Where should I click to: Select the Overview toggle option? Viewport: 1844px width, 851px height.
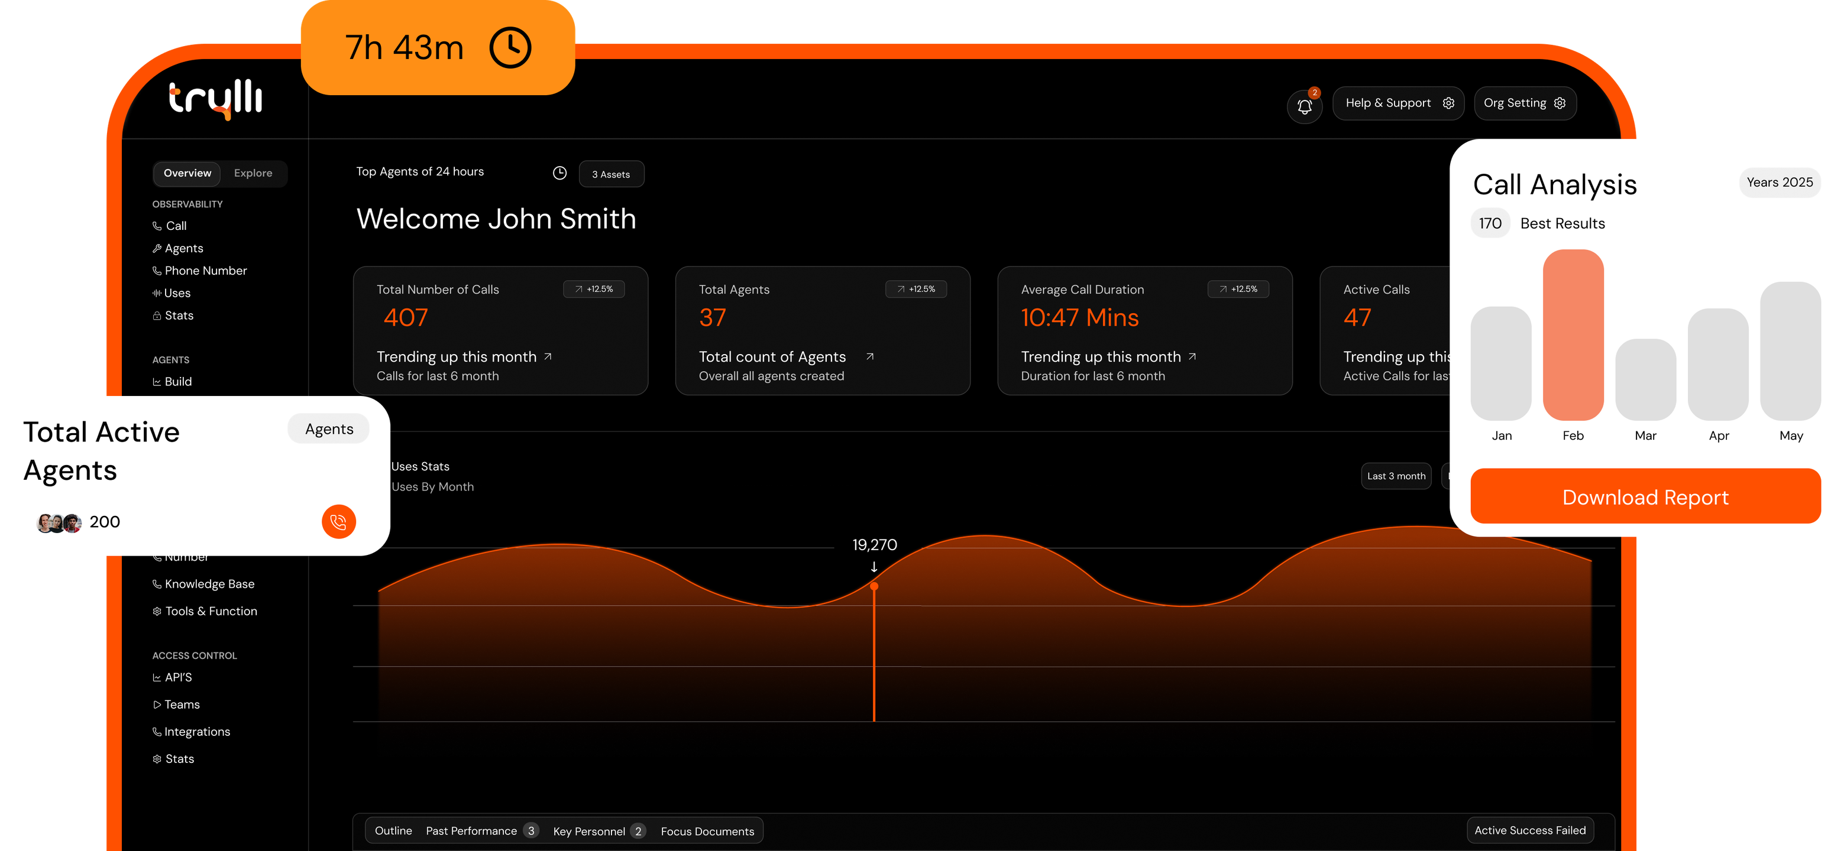(187, 173)
